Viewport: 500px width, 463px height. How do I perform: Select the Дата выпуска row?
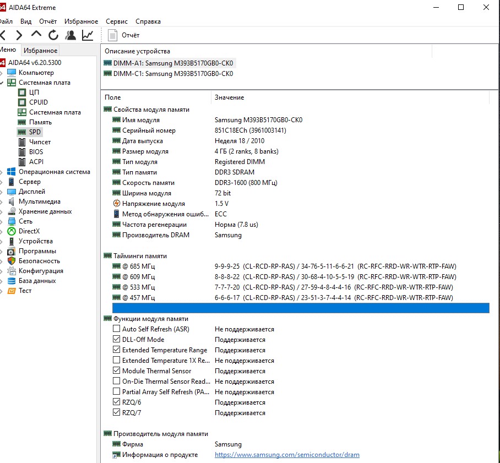[301, 141]
